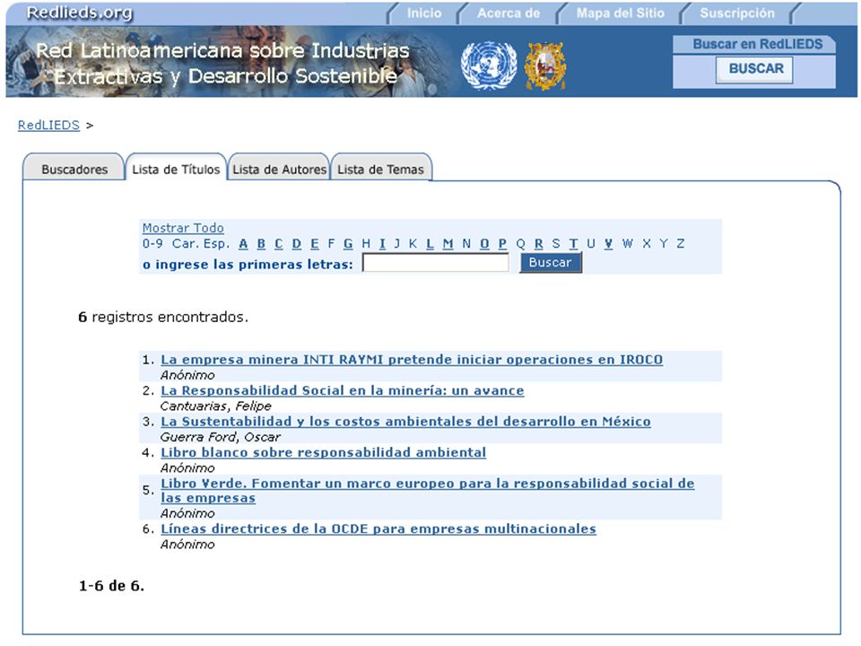Click the '1-6 de 6.' pagination text
Image resolution: width=861 pixels, height=646 pixels.
point(111,586)
